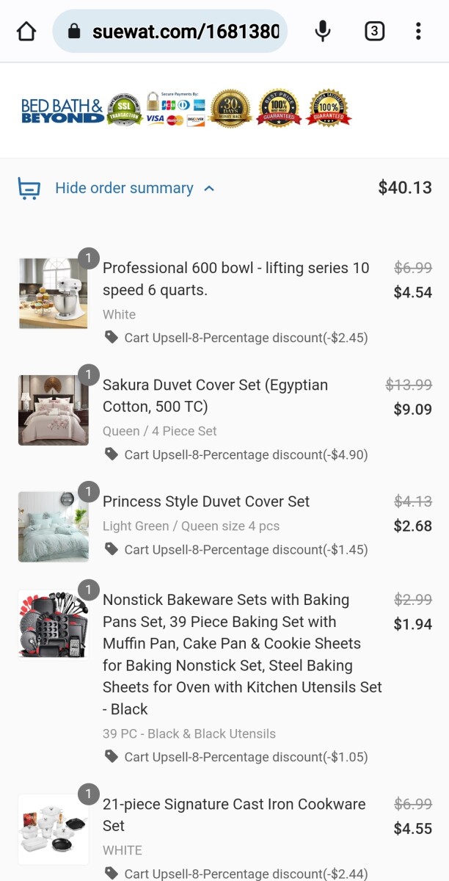Click the Hide order summary link
Screen dimensions: 449x881
pyautogui.click(x=124, y=189)
